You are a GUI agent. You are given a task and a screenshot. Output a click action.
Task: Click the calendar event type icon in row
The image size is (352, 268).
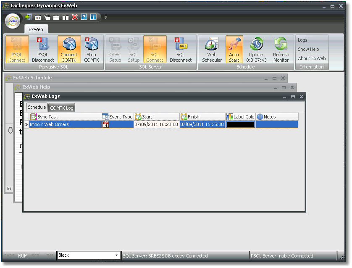(105, 124)
